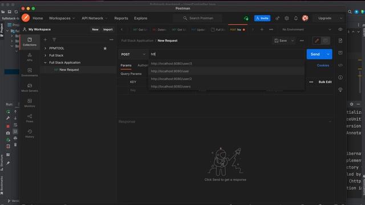Screen dimensions: 365x205
Task: Click the filter icon in Collections panel
Action: [54, 40]
